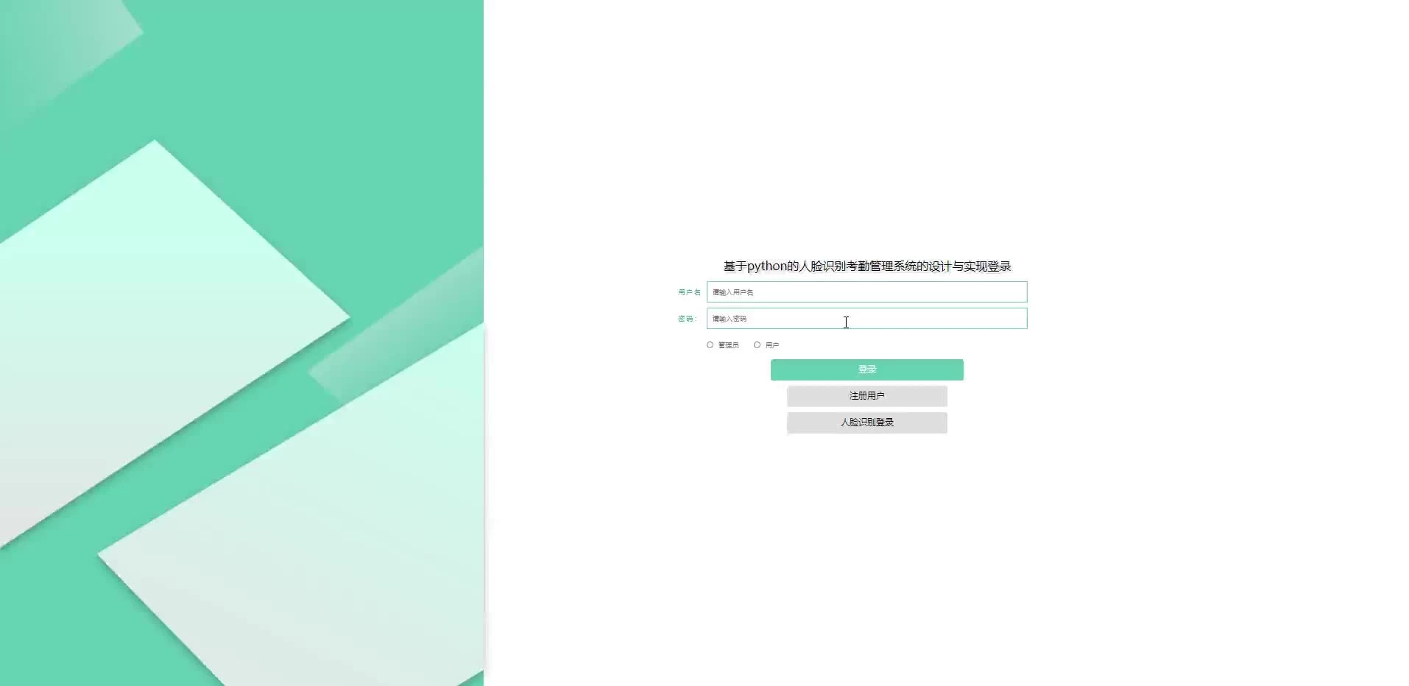Open the 注册用户 register user button
This screenshot has height=686, width=1409.
tap(866, 396)
